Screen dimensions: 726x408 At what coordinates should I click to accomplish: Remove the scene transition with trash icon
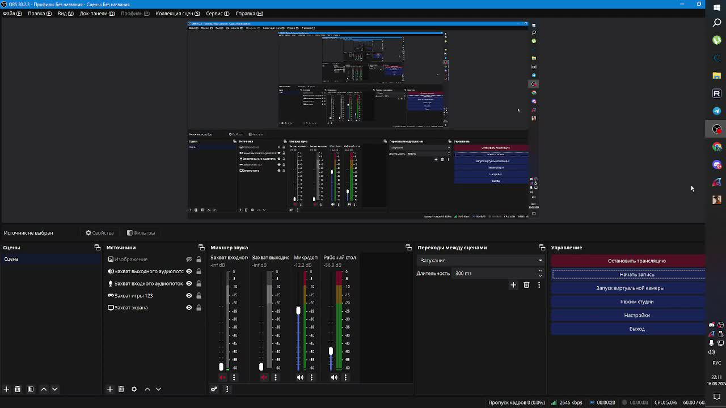click(x=526, y=285)
